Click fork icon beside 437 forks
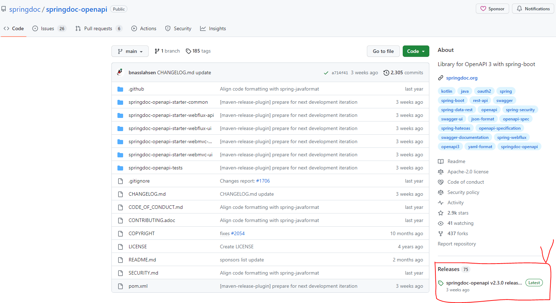 [441, 234]
